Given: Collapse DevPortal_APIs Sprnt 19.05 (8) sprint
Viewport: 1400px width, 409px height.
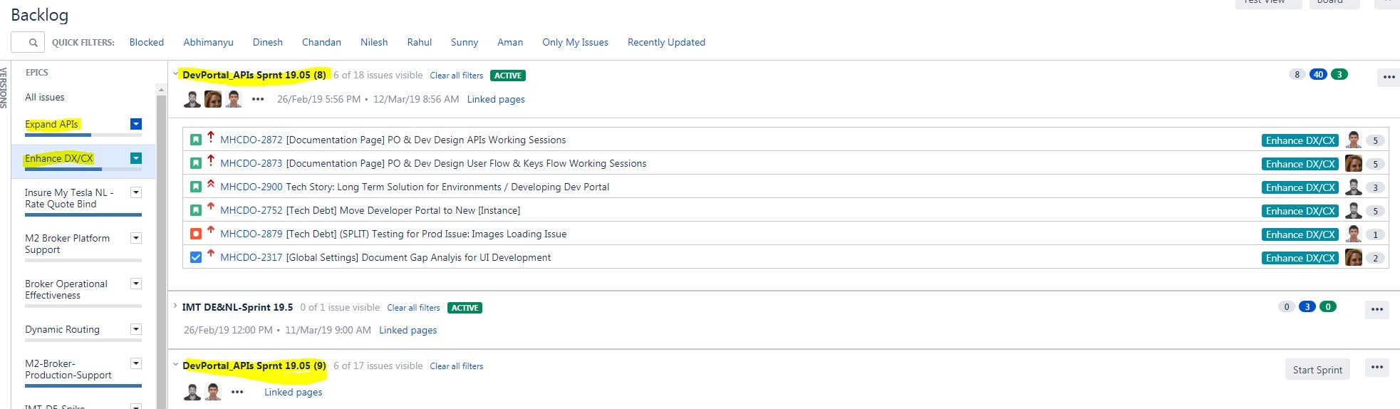Looking at the screenshot, I should (176, 74).
